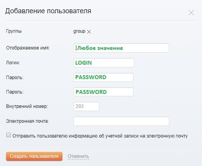Click the group tag text
The width and height of the screenshot is (202, 166).
79,31
